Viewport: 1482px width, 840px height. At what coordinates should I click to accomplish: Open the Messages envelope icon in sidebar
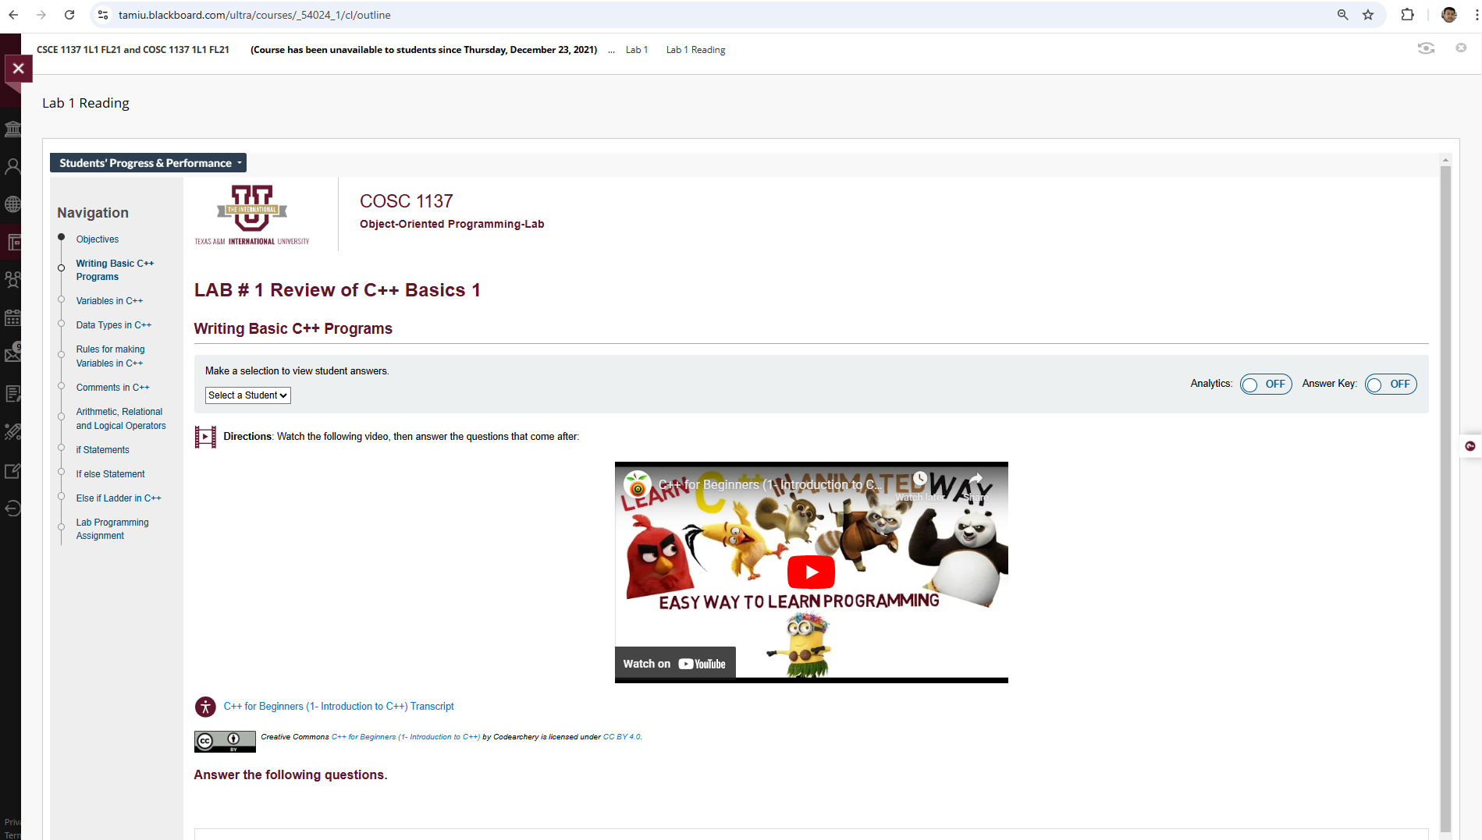[x=12, y=354]
